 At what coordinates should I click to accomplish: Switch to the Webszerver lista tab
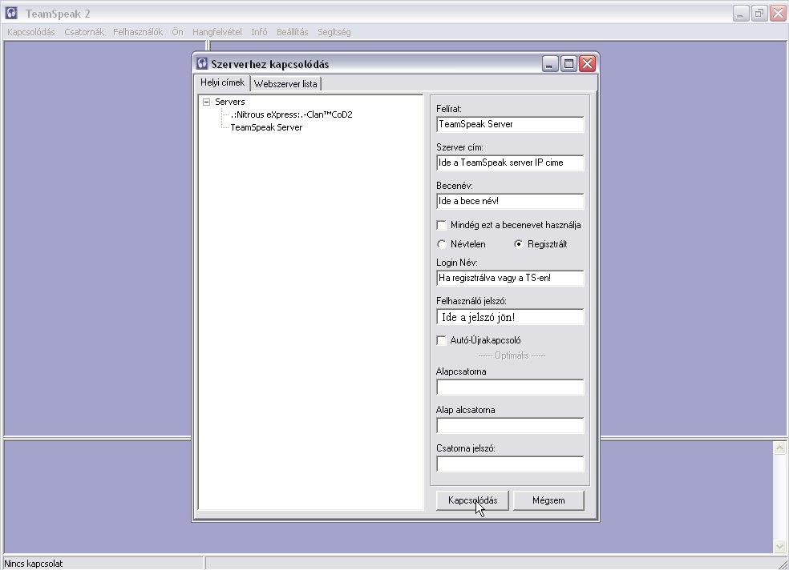pyautogui.click(x=285, y=84)
